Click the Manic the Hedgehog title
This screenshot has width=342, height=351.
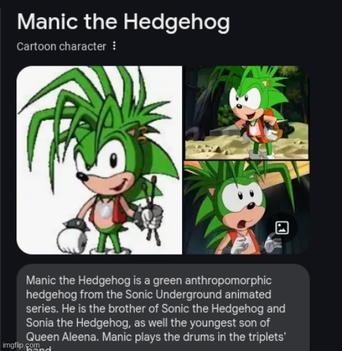[x=123, y=23]
